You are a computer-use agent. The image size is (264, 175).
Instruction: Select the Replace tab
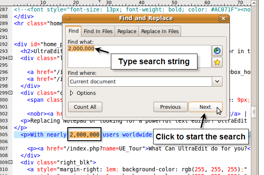(x=127, y=31)
